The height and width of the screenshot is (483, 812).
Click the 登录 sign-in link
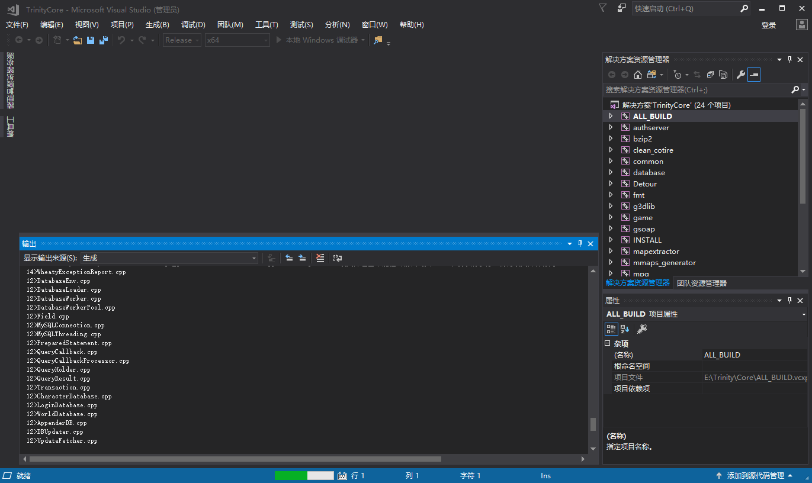coord(769,25)
